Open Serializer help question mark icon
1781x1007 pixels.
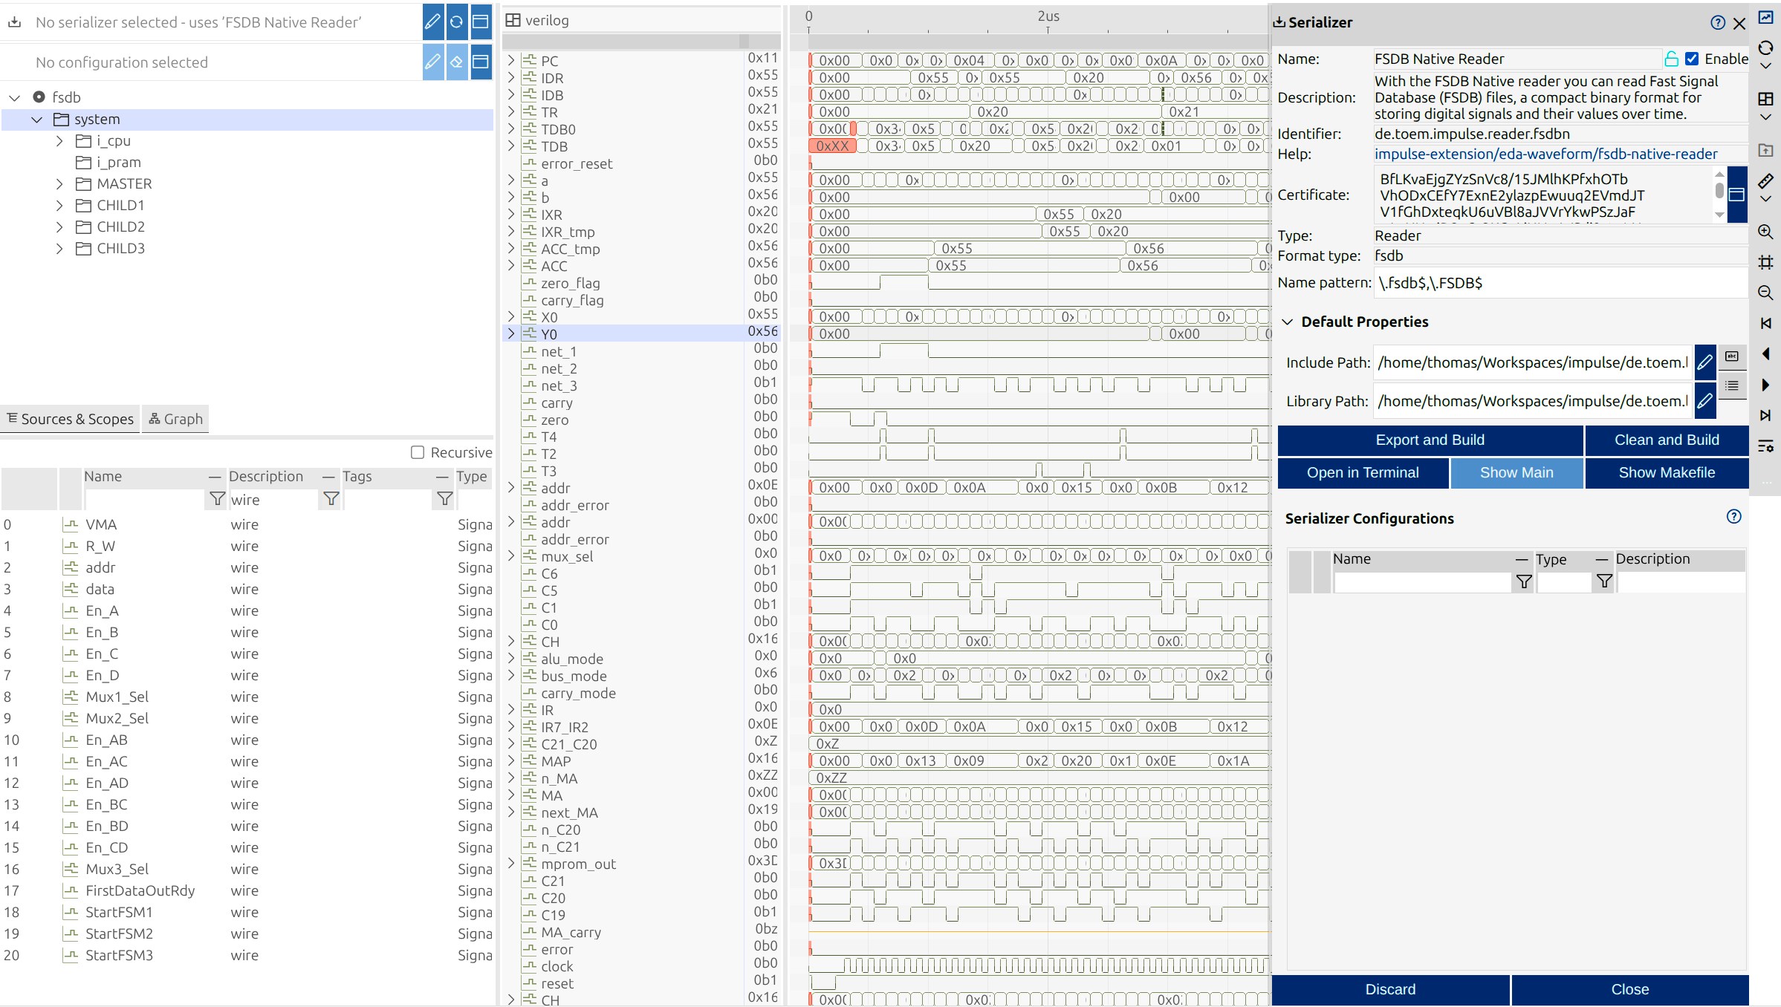[1717, 22]
